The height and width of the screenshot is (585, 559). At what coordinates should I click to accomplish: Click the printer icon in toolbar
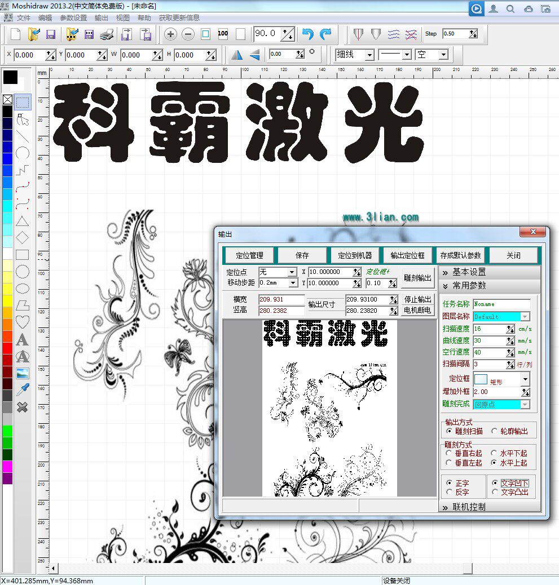tap(107, 35)
